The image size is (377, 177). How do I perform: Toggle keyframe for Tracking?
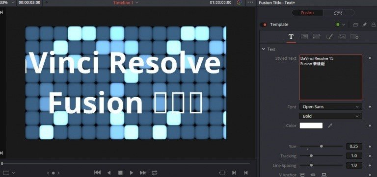[x=370, y=155]
